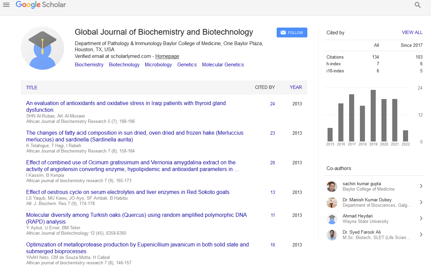Select the Microbiology interest tag
Viewport: 431px width, 268px height.
[158, 65]
